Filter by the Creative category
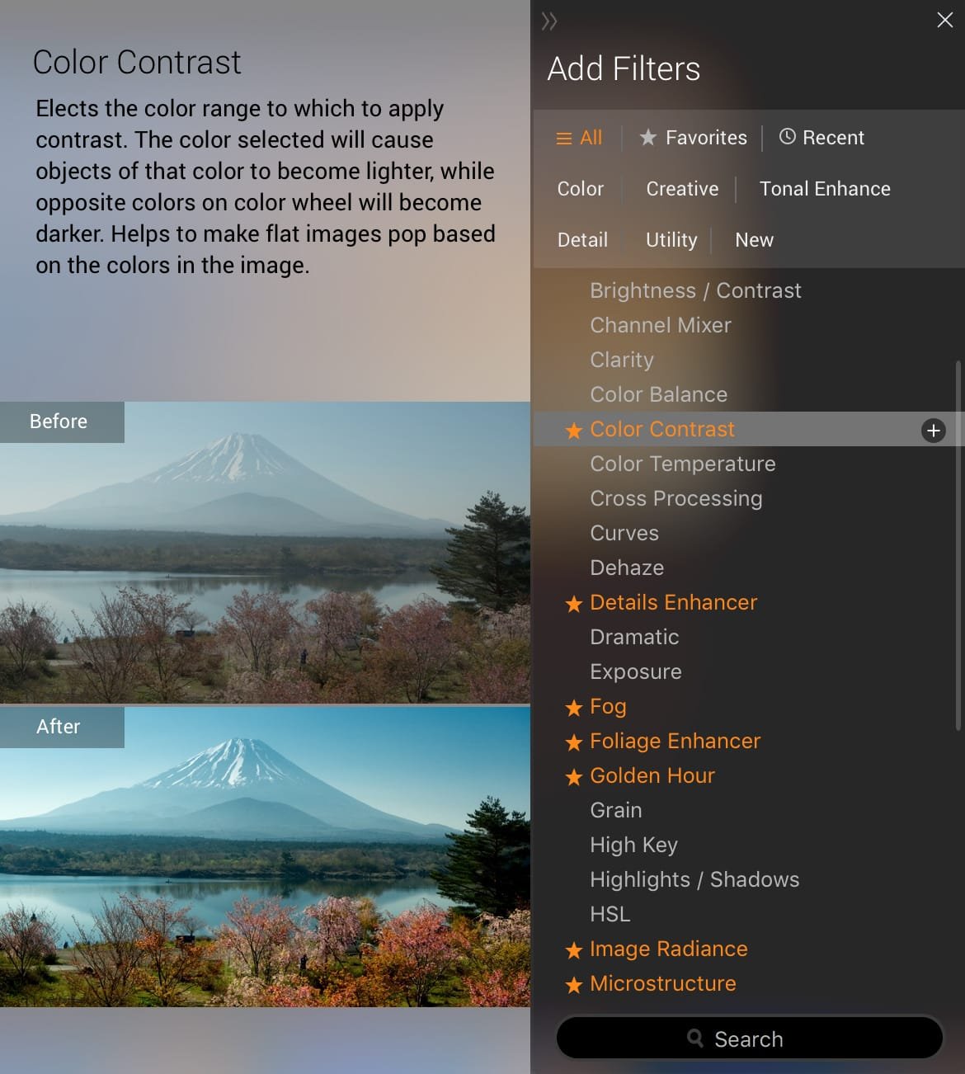Viewport: 965px width, 1074px height. (x=682, y=189)
